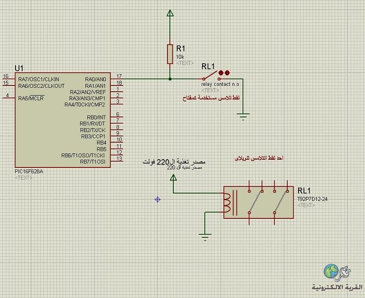This screenshot has height=298, width=365.
Task: Click pin number 15 on U1
Action: click(x=6, y=83)
